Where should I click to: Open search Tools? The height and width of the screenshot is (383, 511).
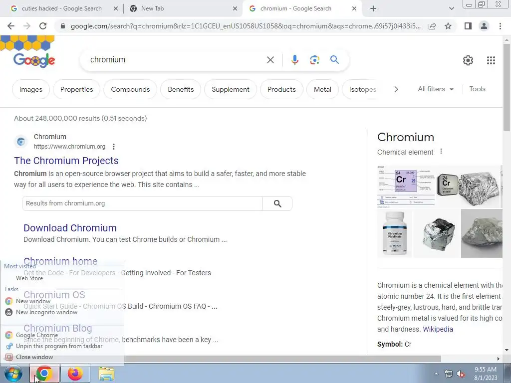coord(477,89)
